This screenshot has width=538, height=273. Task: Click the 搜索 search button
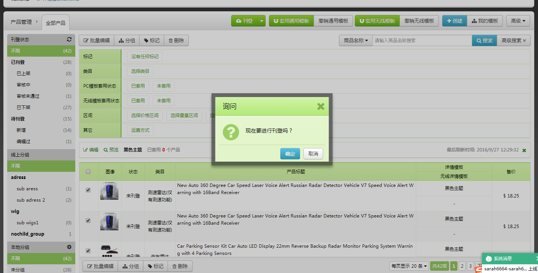click(485, 40)
